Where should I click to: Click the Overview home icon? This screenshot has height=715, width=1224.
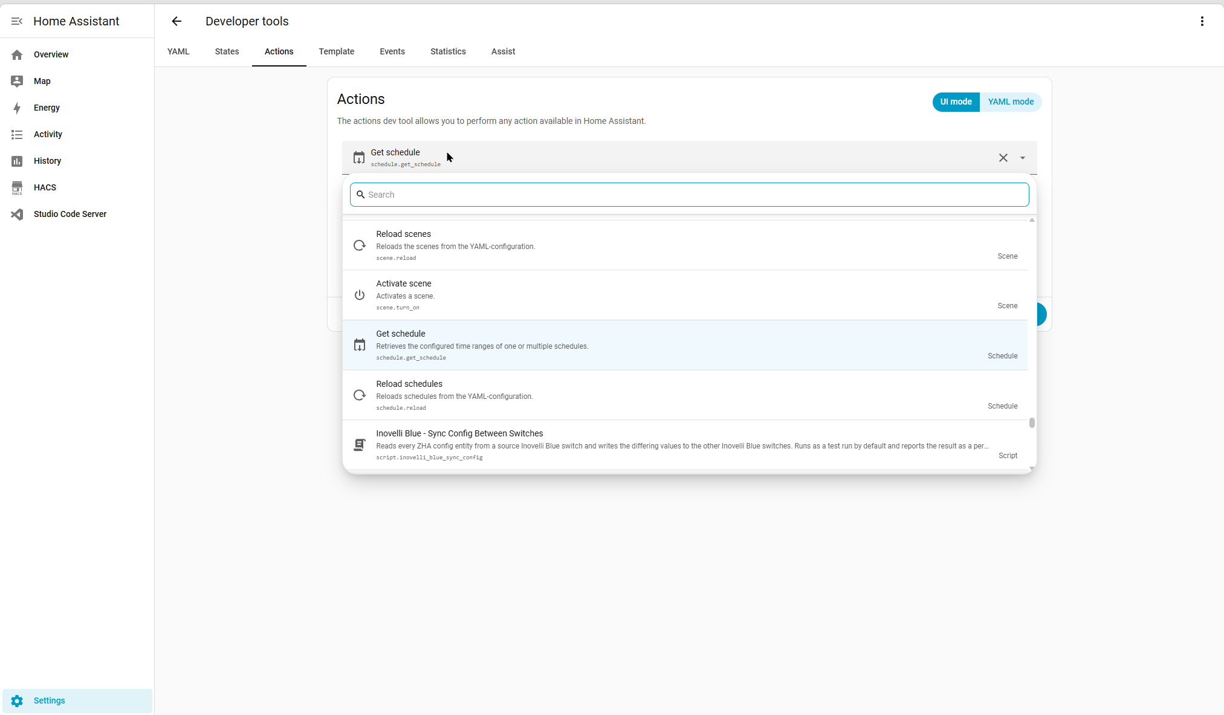[x=17, y=54]
